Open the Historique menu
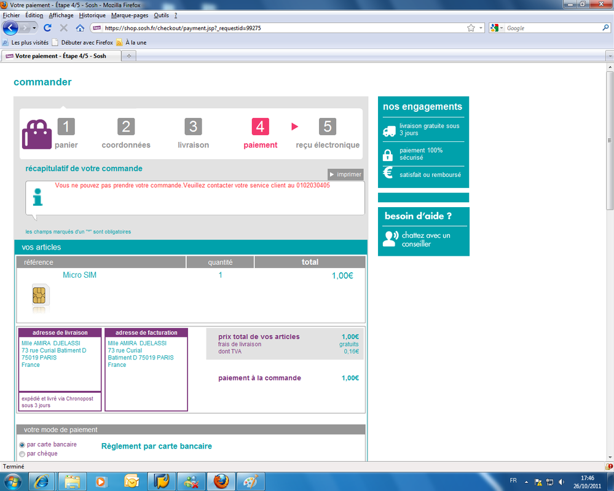The width and height of the screenshot is (614, 491). point(92,15)
